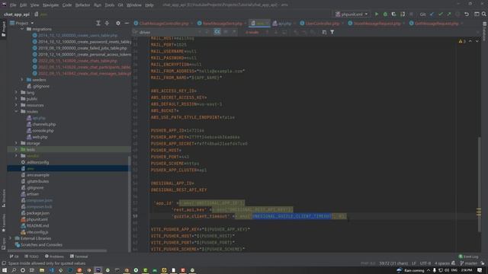Click UTF-8 encoding in status bar
Viewport: 488px width, 274px height.
425,263
